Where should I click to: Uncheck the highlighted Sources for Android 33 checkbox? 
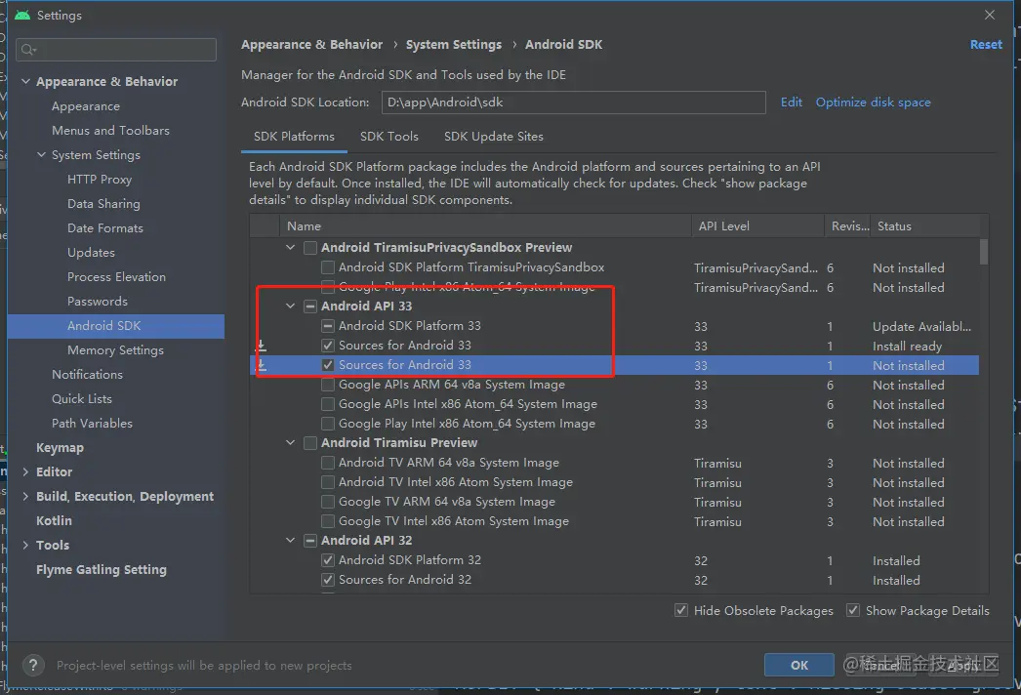(328, 365)
